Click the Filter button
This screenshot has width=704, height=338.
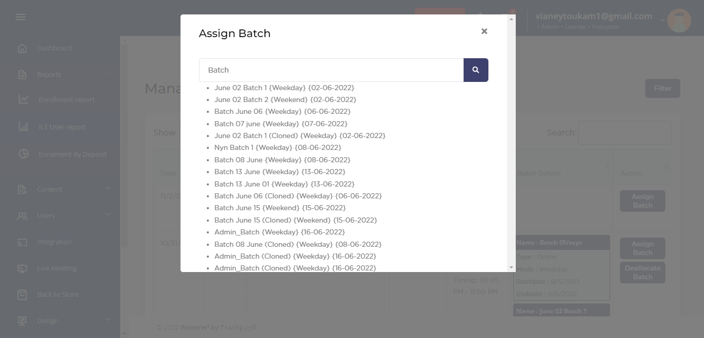pyautogui.click(x=662, y=89)
